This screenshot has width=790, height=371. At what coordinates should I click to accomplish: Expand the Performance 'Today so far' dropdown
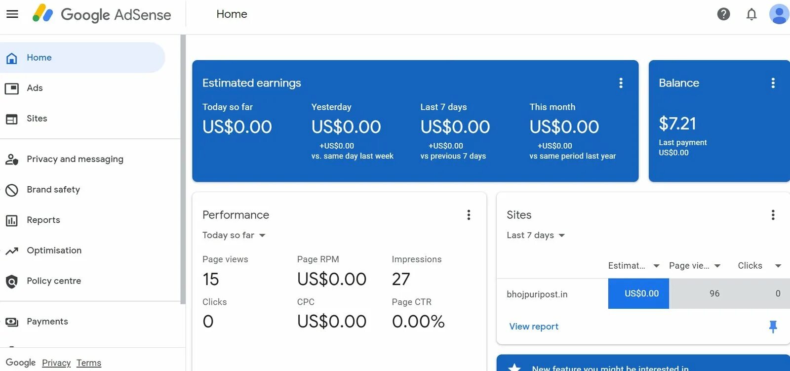(x=234, y=236)
